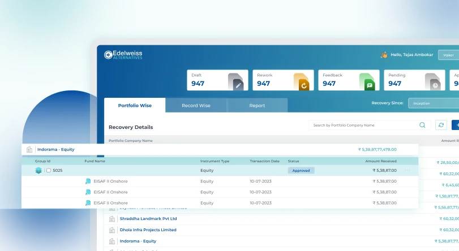This screenshot has width=459, height=251.
Task: Switch to the Report tab
Action: pos(257,106)
